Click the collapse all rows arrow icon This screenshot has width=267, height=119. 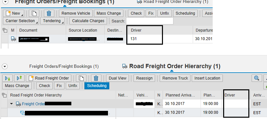tap(19, 78)
